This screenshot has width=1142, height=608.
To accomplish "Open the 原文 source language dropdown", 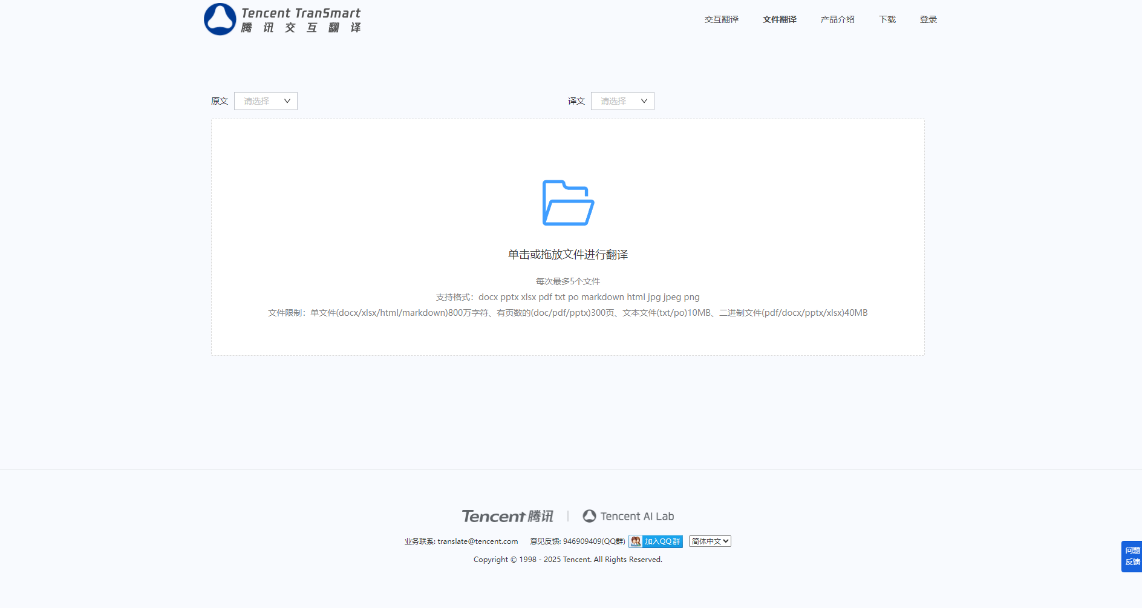I will click(x=265, y=100).
